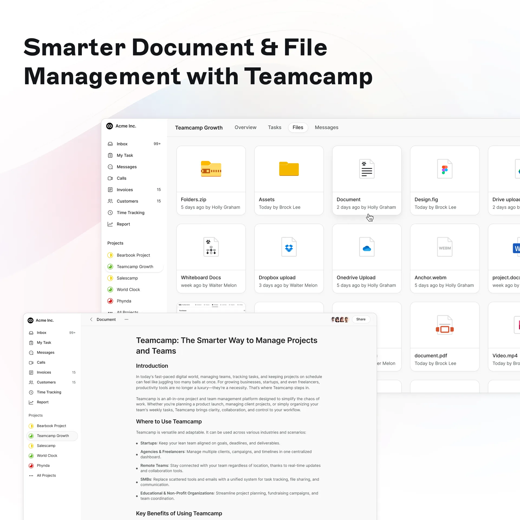
Task: Click the Calls video camera icon
Action: click(110, 178)
